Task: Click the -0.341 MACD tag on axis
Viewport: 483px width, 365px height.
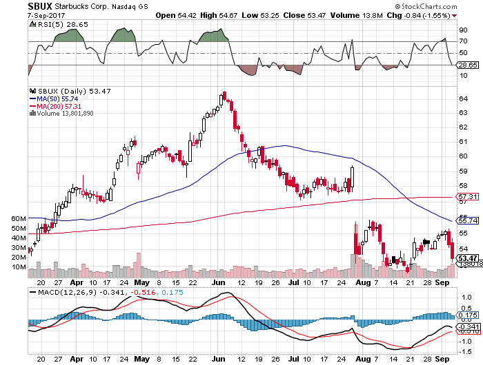Action: click(x=468, y=326)
